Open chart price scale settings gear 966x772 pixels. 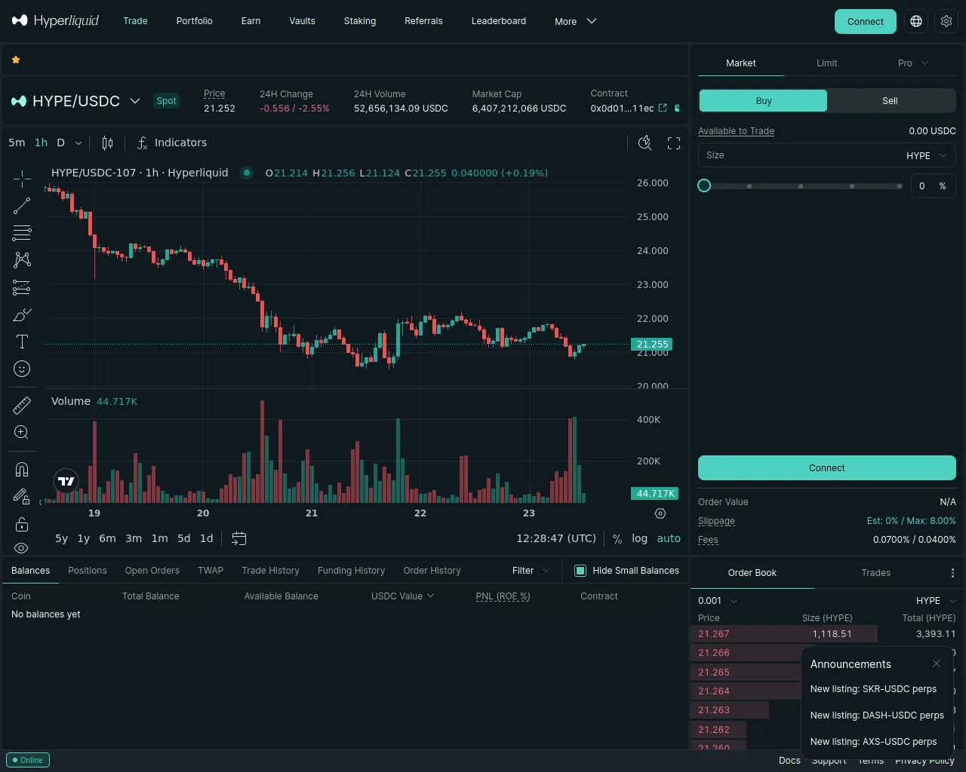[660, 513]
